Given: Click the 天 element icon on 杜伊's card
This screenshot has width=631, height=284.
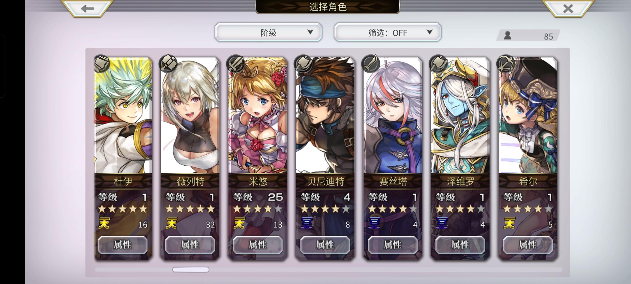Looking at the screenshot, I should [x=104, y=224].
